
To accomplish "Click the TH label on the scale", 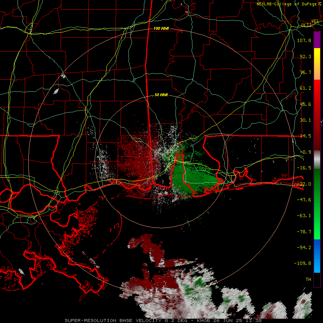I will [x=308, y=280].
